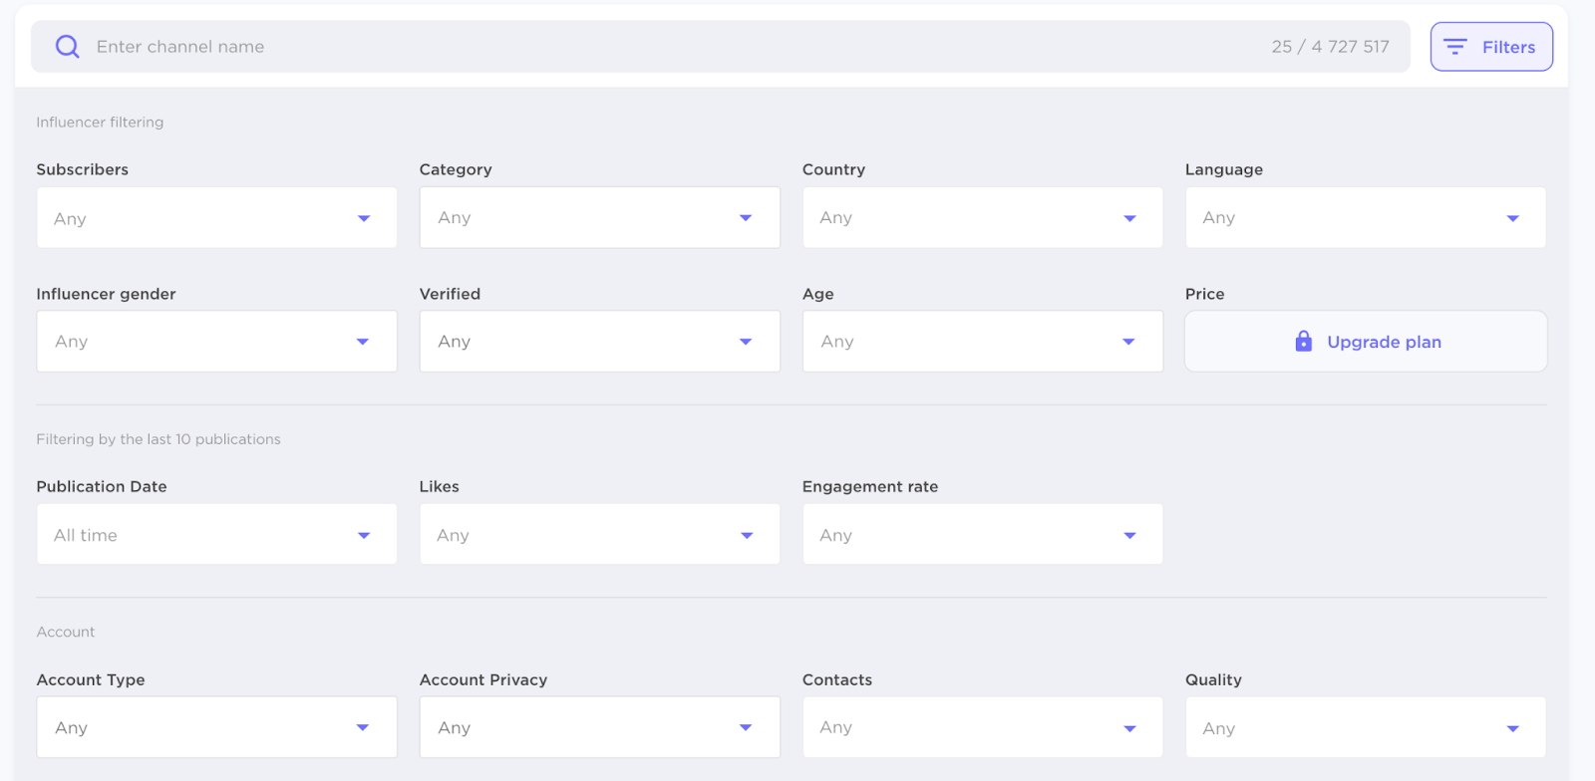Click the Quality dropdown arrow

[1512, 728]
